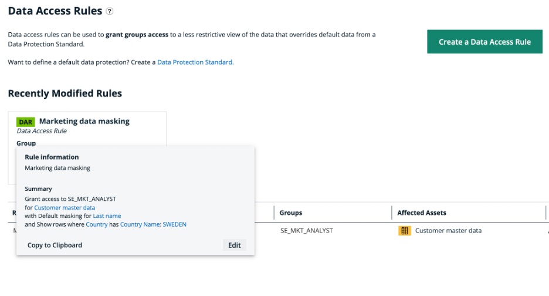Select the SE_MKT_ANALYST group cell
The height and width of the screenshot is (296, 549).
[306, 231]
